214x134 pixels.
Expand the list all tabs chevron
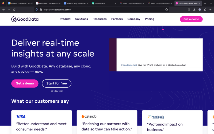(211, 3)
